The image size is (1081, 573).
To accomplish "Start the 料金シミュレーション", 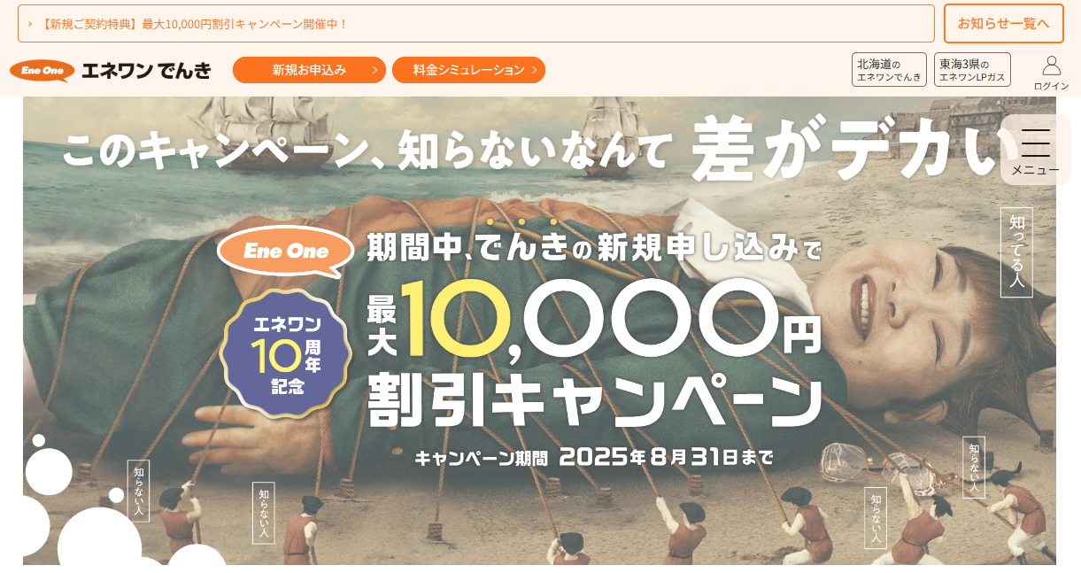I will click(468, 70).
